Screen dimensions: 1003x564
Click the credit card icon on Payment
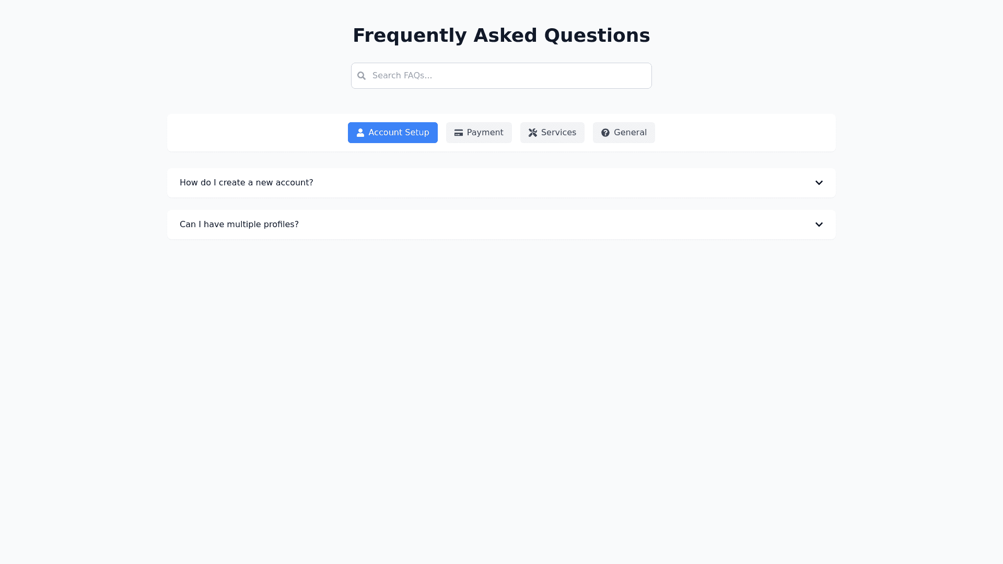pyautogui.click(x=459, y=133)
